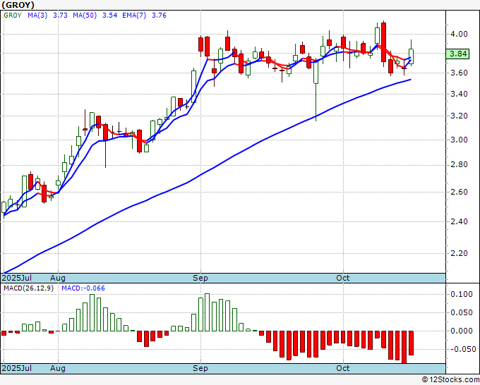Click the 12Stocks.com copyright text
The height and width of the screenshot is (385, 480).
(x=450, y=380)
